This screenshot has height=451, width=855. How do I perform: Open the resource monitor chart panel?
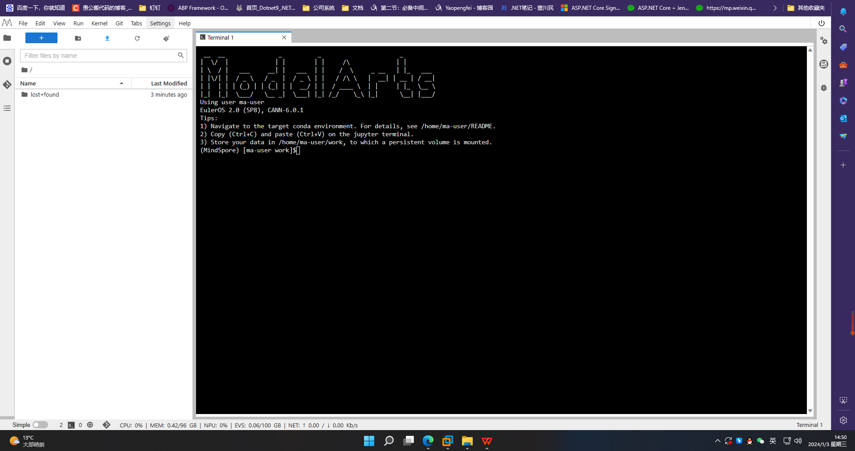click(824, 64)
